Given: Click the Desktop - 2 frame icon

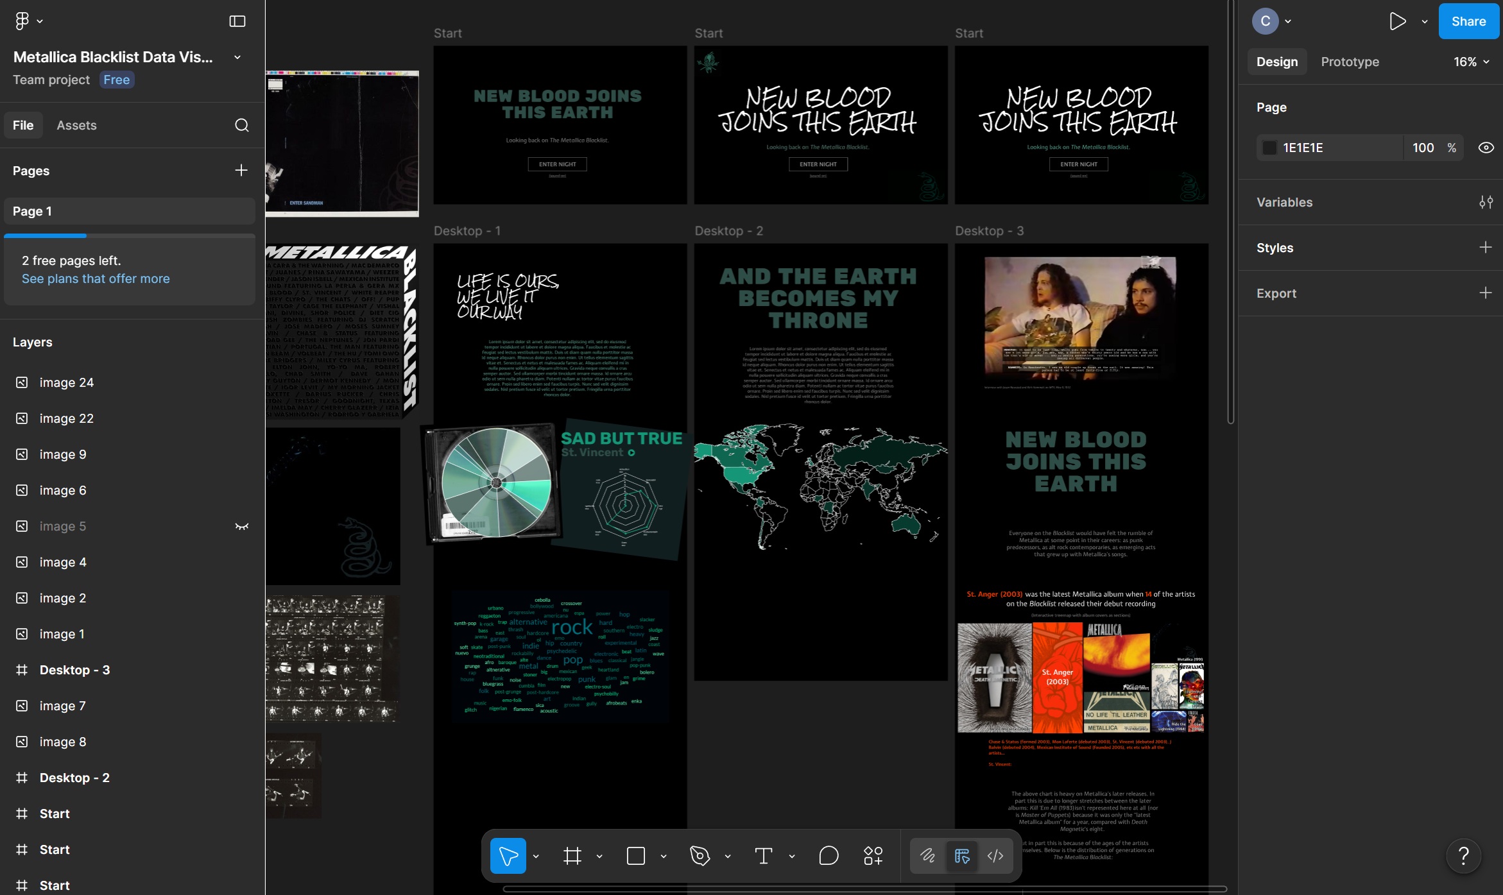Looking at the screenshot, I should point(22,778).
